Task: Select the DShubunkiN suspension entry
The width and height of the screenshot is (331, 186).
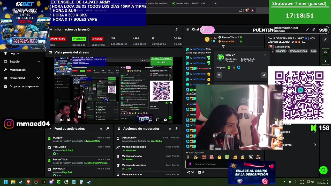Action: click(148, 139)
